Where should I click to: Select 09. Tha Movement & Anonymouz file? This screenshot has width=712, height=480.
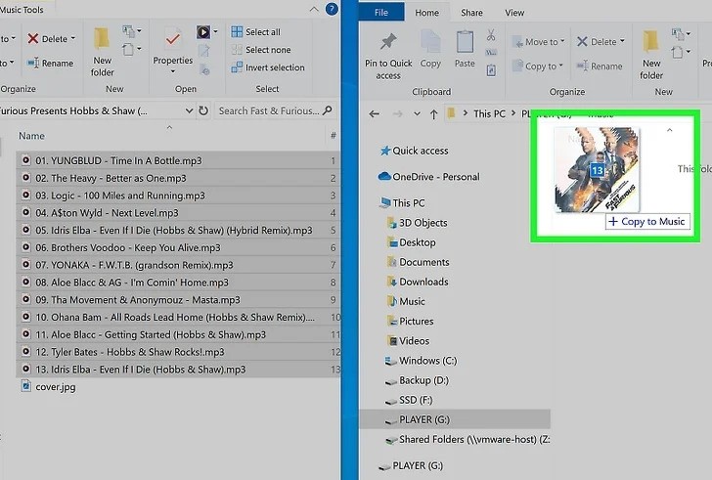[x=178, y=300]
